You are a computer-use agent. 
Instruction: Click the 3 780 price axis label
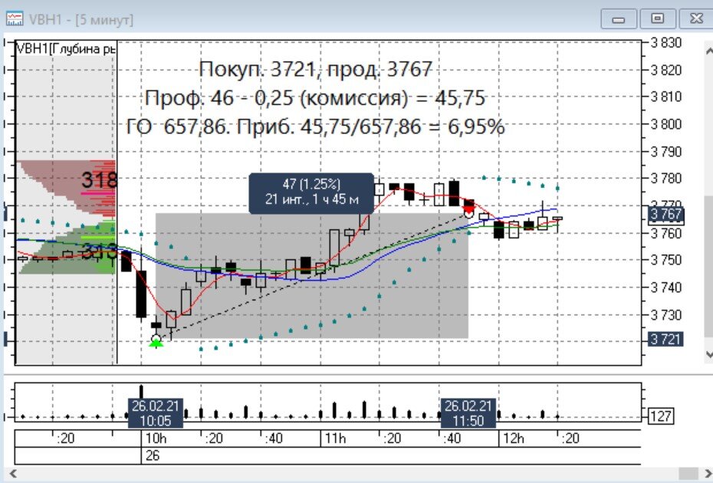[666, 178]
